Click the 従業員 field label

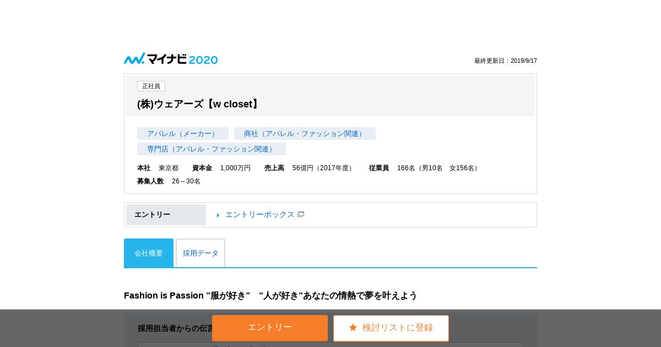379,168
